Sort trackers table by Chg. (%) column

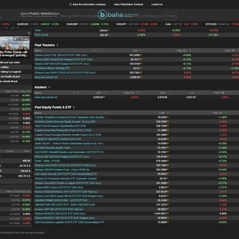pos(129,92)
